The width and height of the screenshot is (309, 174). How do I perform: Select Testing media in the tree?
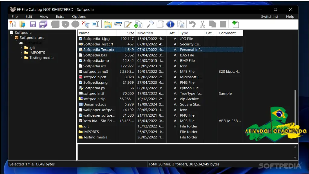(x=41, y=58)
